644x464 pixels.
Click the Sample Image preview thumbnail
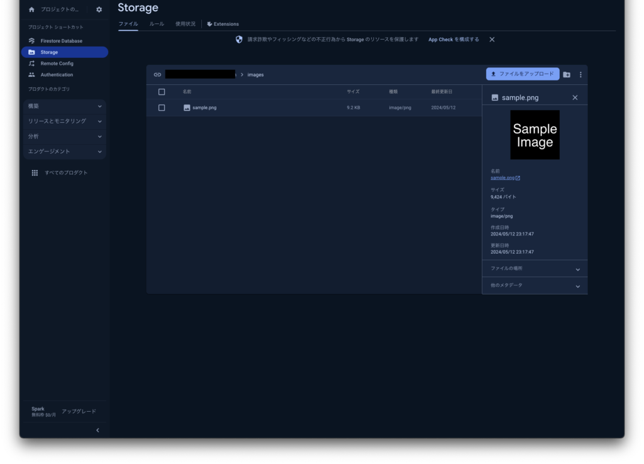pyautogui.click(x=535, y=135)
